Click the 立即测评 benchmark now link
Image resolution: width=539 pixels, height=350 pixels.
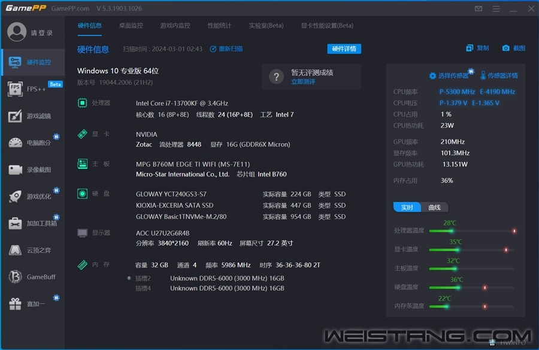point(303,82)
